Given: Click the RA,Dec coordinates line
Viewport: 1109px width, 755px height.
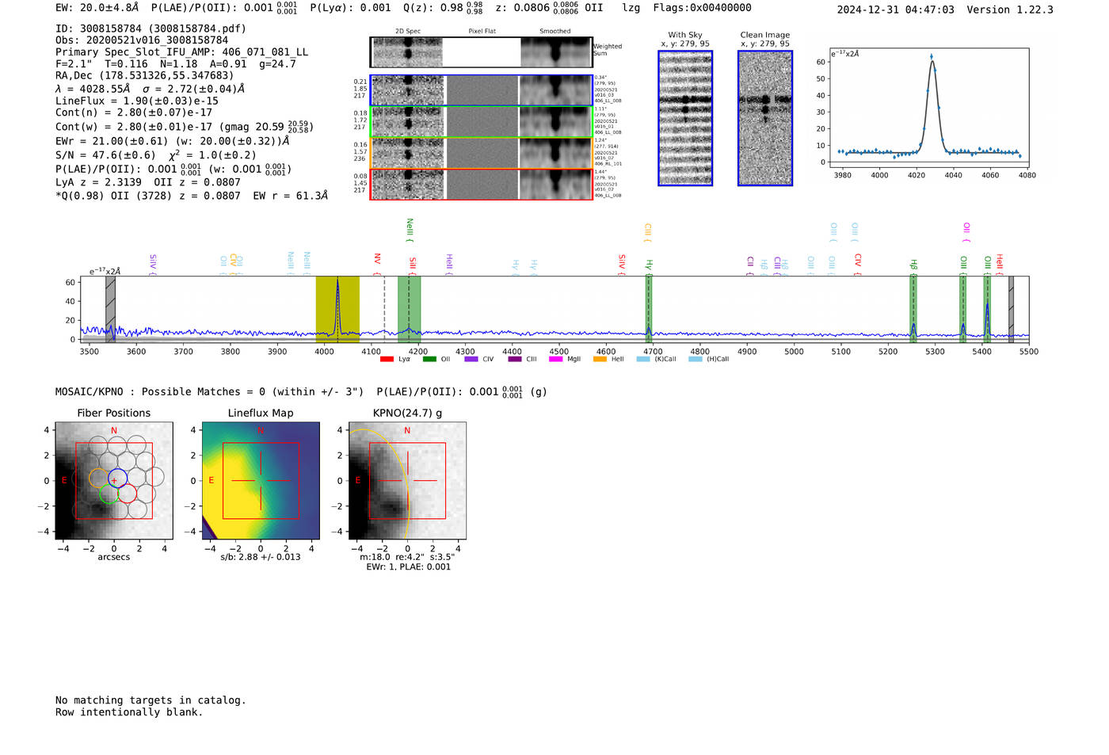Looking at the screenshot, I should point(145,76).
